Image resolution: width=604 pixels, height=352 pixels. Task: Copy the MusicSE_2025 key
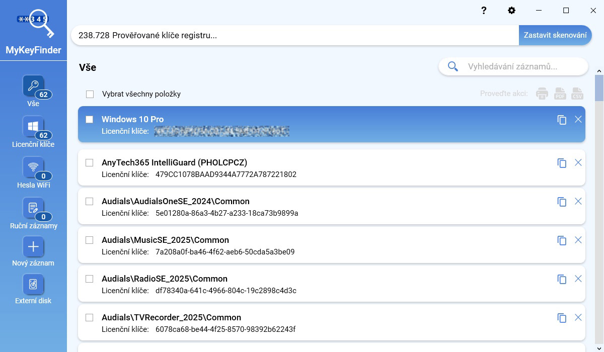562,240
